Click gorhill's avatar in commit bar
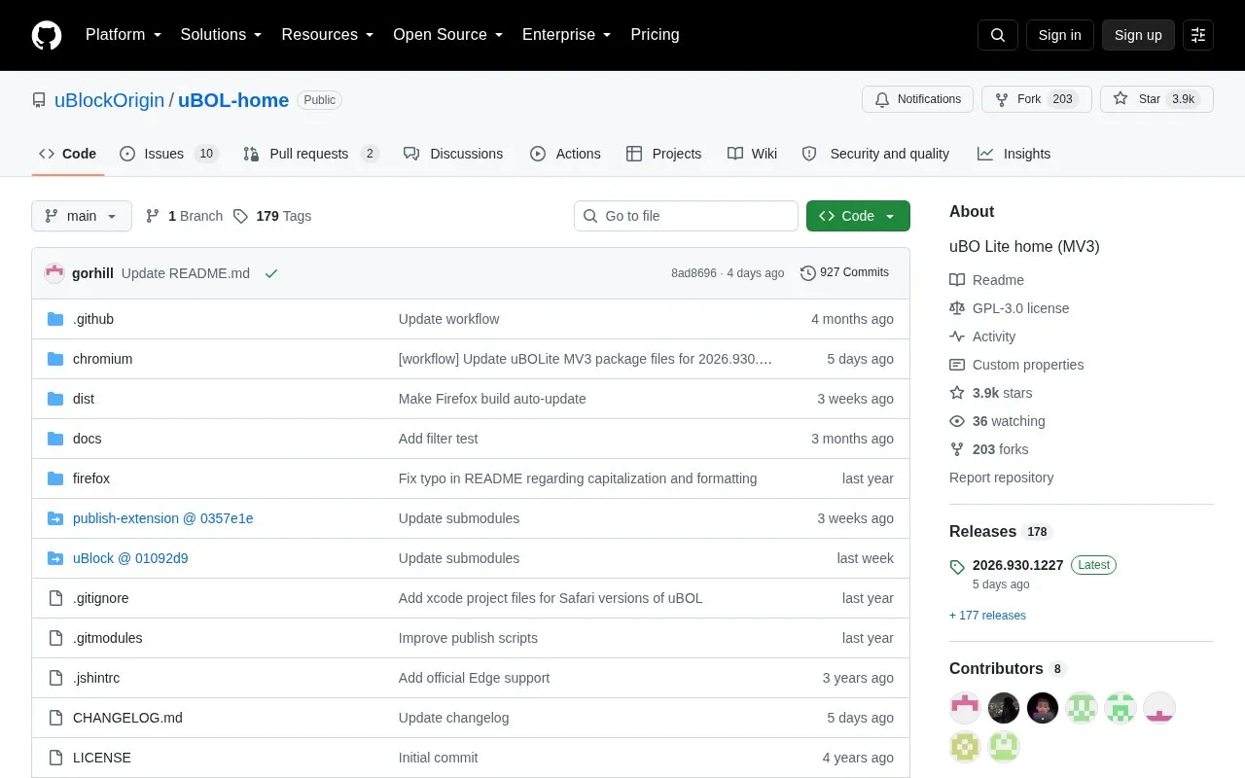This screenshot has width=1245, height=778. tap(54, 273)
